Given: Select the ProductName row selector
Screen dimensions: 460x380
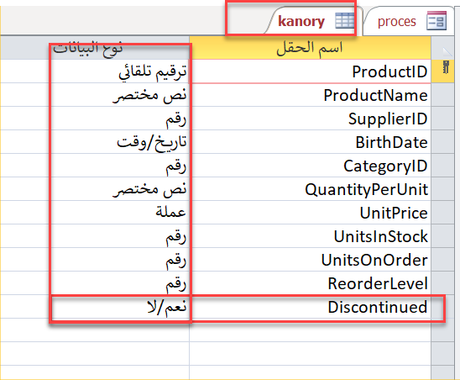Looking at the screenshot, I should point(442,95).
